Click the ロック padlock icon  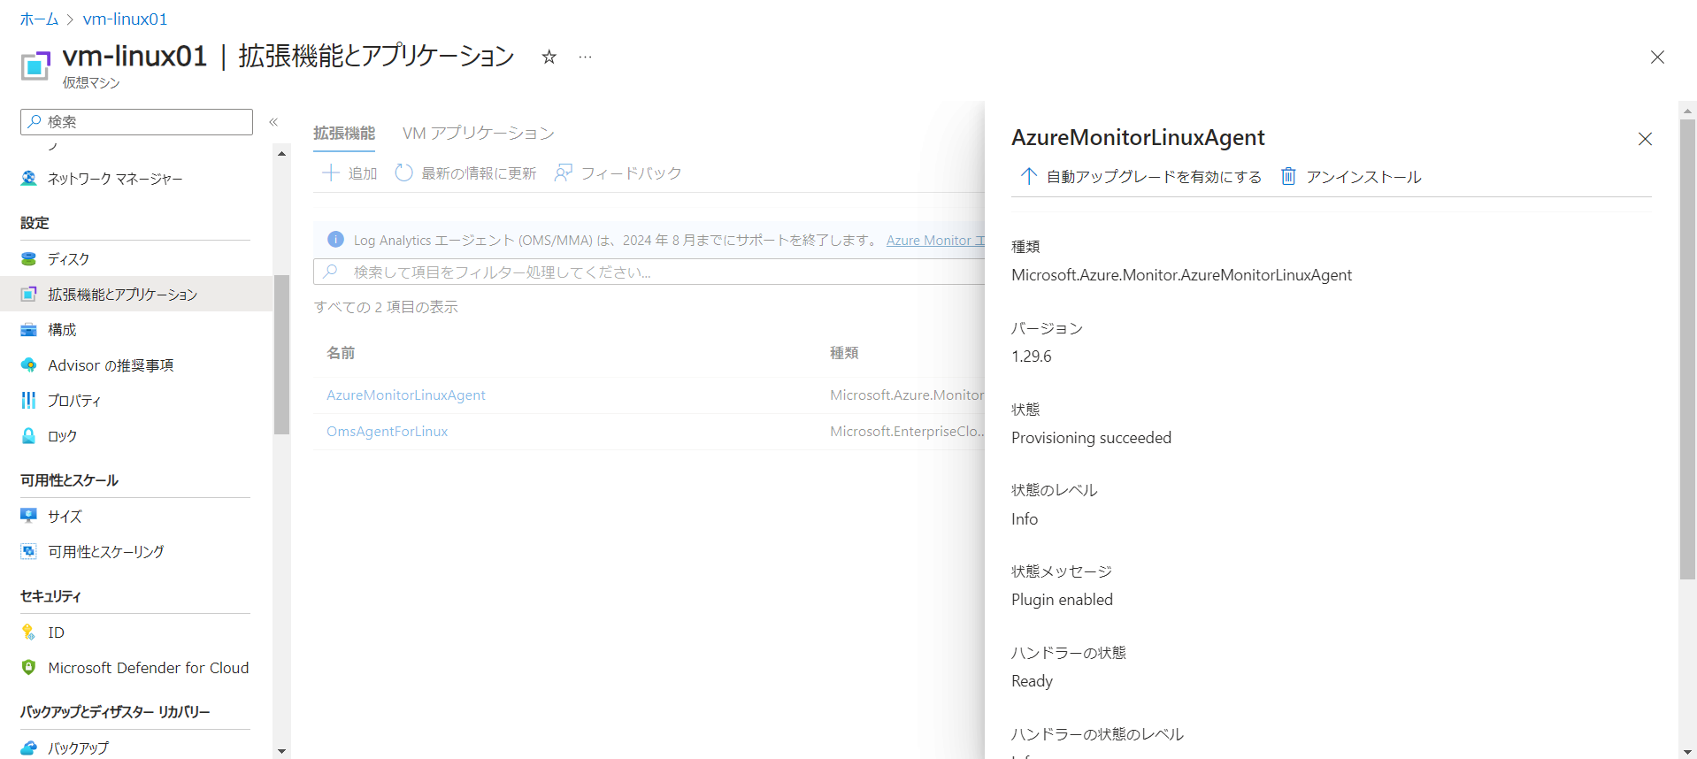coord(29,435)
